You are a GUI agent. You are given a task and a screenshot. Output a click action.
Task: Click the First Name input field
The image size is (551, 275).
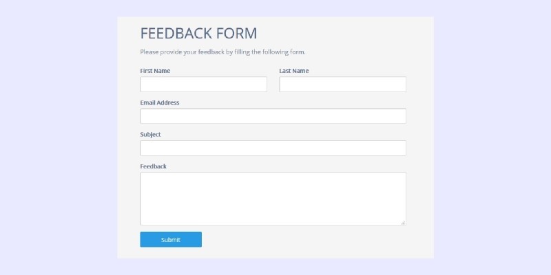click(x=203, y=84)
